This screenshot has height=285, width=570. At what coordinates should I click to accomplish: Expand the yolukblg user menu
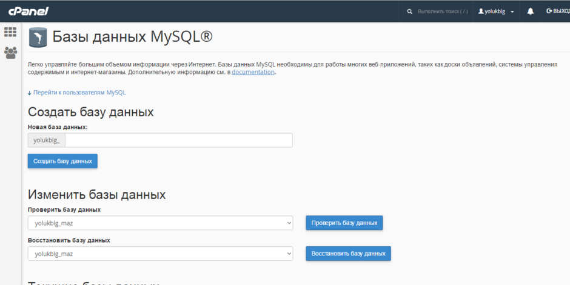tap(496, 11)
